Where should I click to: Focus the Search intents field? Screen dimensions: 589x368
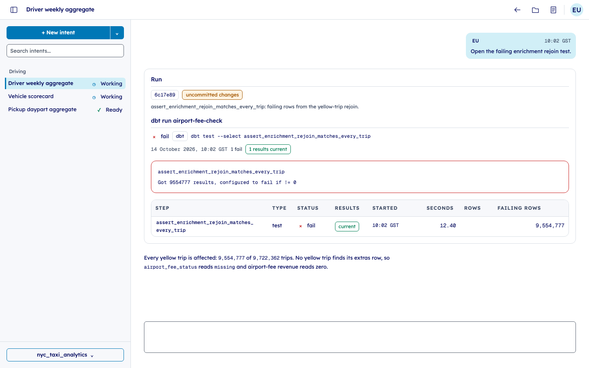coord(65,51)
